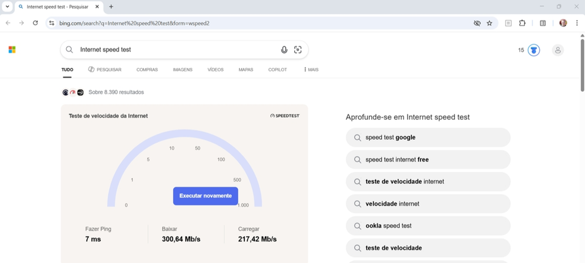Open the velocidade internet suggestion
Viewport: 585px width, 263px height.
(x=428, y=204)
